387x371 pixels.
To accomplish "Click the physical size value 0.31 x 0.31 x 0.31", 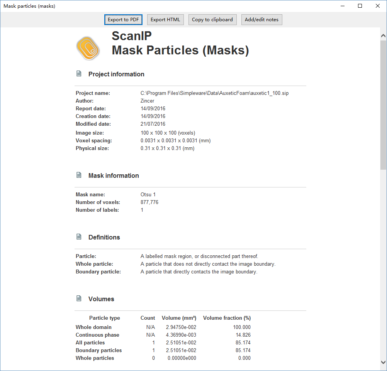I will coord(167,148).
